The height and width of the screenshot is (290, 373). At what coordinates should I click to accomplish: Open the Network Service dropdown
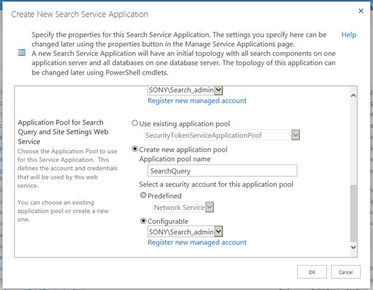[183, 207]
